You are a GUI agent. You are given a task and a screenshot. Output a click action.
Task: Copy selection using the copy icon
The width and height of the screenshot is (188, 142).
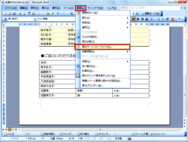43,14
